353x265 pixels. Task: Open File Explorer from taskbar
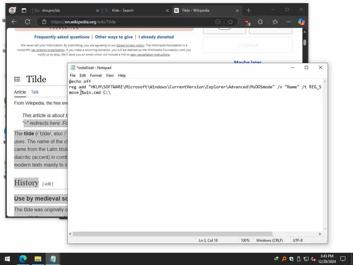coord(38,259)
